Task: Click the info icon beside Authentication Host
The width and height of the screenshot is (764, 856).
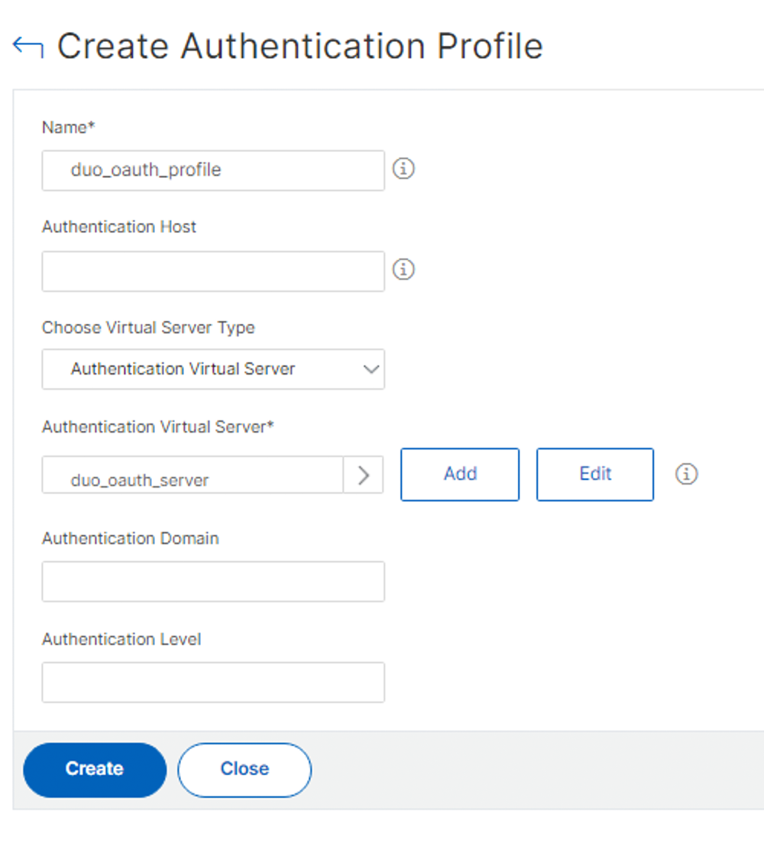Action: tap(403, 270)
